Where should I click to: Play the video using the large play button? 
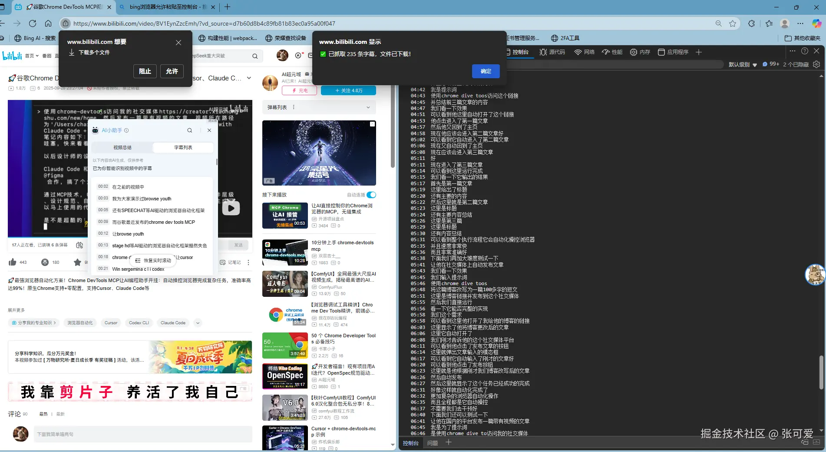pos(231,208)
